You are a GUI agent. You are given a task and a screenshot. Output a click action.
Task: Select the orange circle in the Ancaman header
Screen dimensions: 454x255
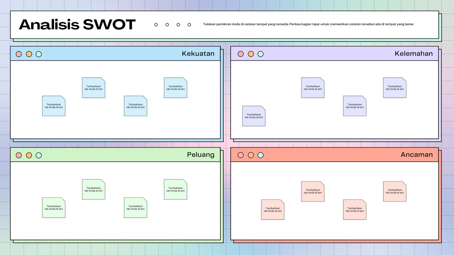251,155
